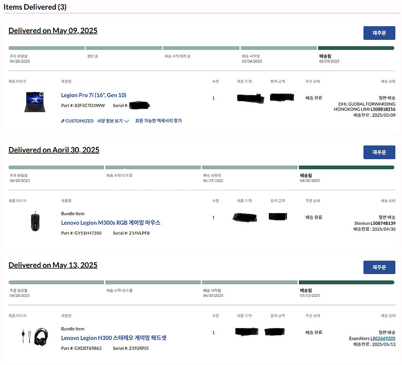402x365 pixels.
Task: Click delivered progress segment dated 04/30/2025
Action: click(347, 167)
